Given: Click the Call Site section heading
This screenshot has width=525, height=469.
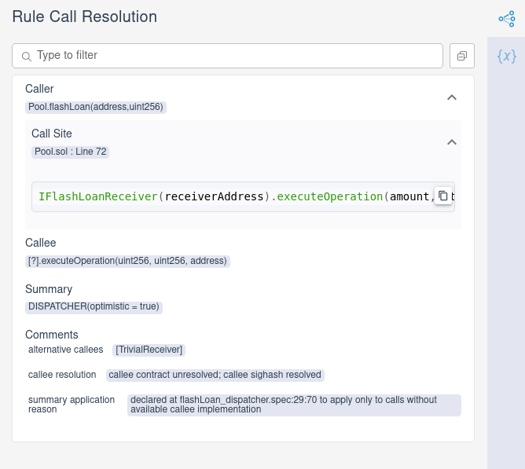Looking at the screenshot, I should click(52, 134).
